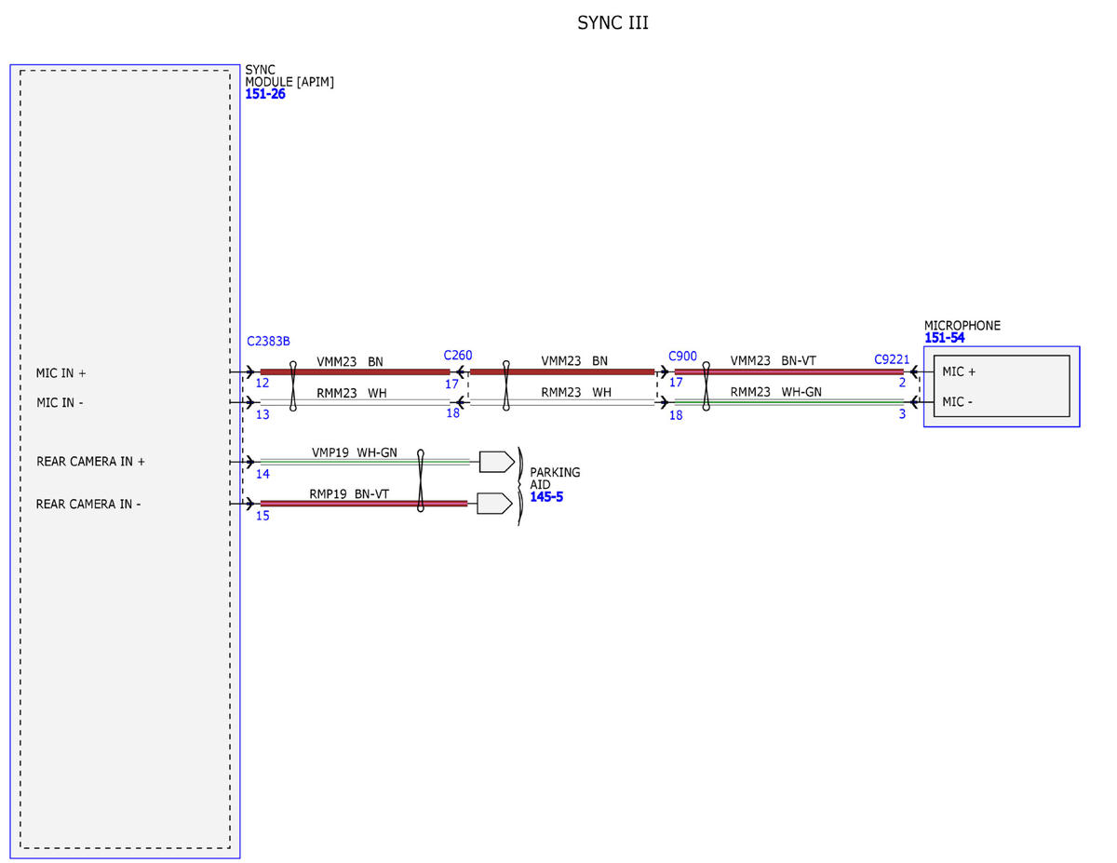1117x863 pixels.
Task: Click the twisted pair symbol near C2383B
Action: tap(294, 386)
